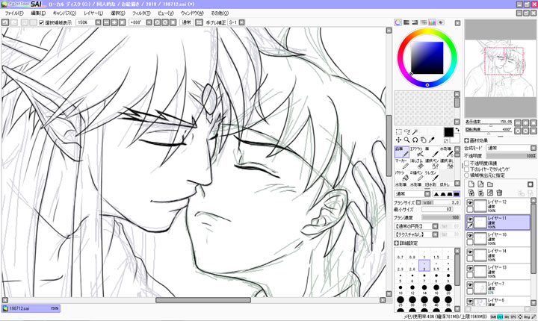Show the swatches panel icon
The height and width of the screenshot is (321, 538).
(433, 22)
